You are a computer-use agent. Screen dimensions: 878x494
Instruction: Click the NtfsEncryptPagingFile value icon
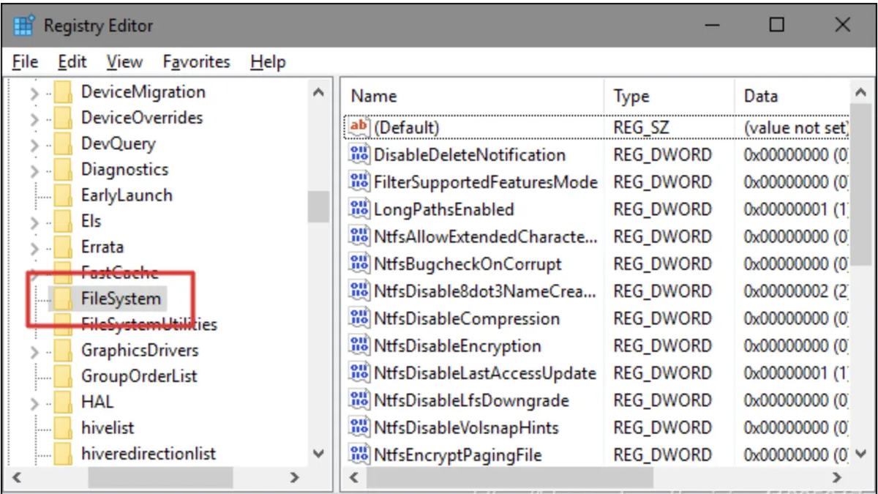coord(359,455)
